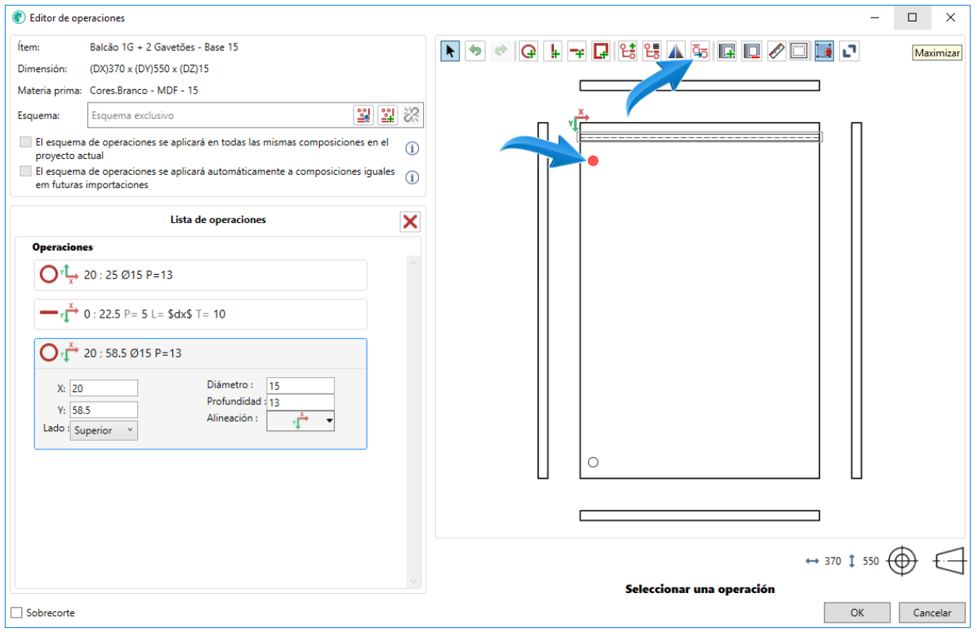Add a horizontal groove operation

(x=577, y=52)
